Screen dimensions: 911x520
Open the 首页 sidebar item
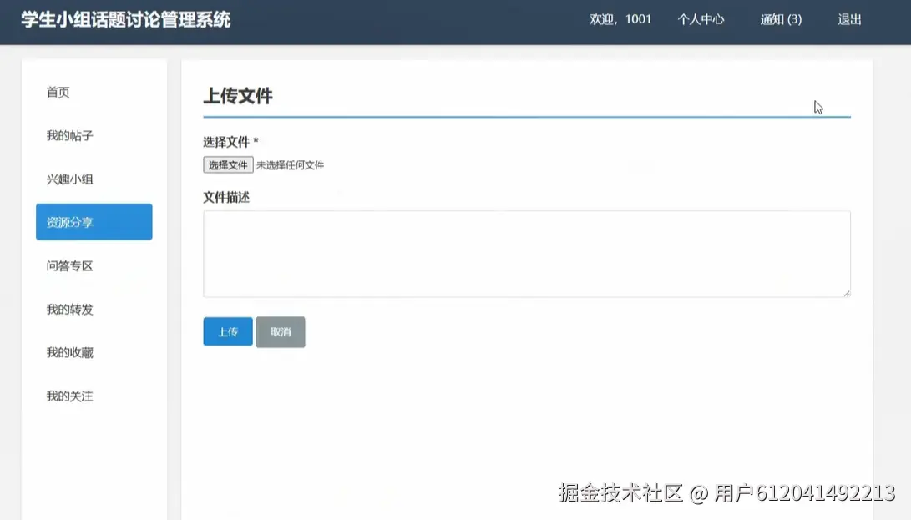[57, 92]
